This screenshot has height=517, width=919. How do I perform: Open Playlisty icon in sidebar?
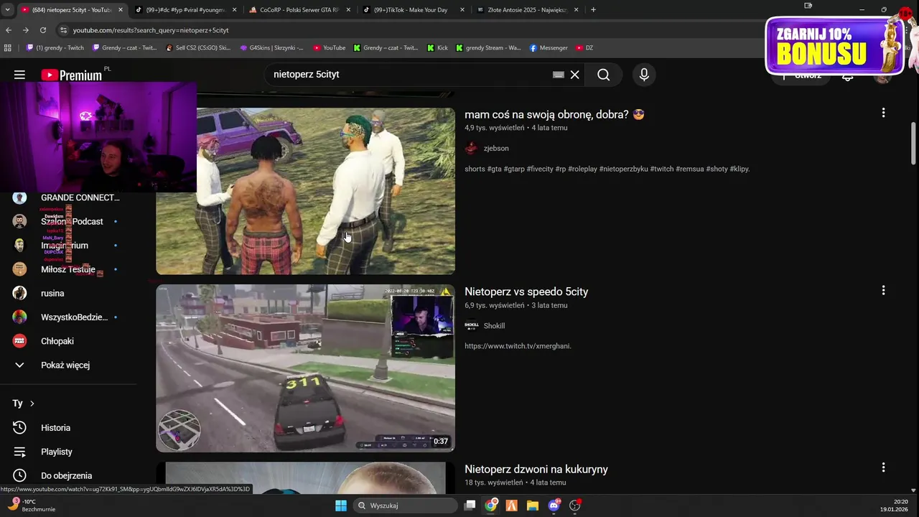click(19, 452)
